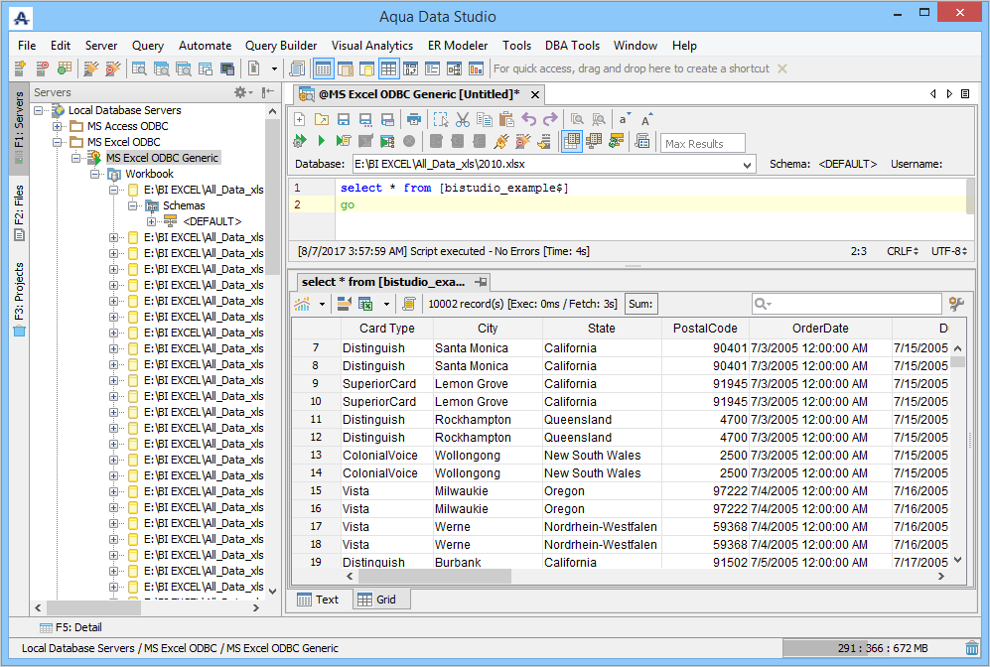Click the F5: Detail panel button
Screen dimensions: 990x667
pyautogui.click(x=70, y=627)
